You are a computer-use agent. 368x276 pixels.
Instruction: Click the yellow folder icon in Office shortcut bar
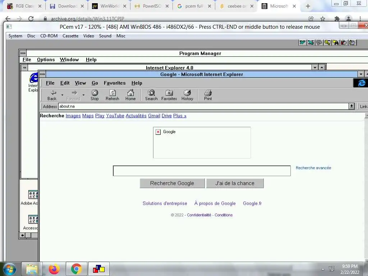click(x=335, y=42)
